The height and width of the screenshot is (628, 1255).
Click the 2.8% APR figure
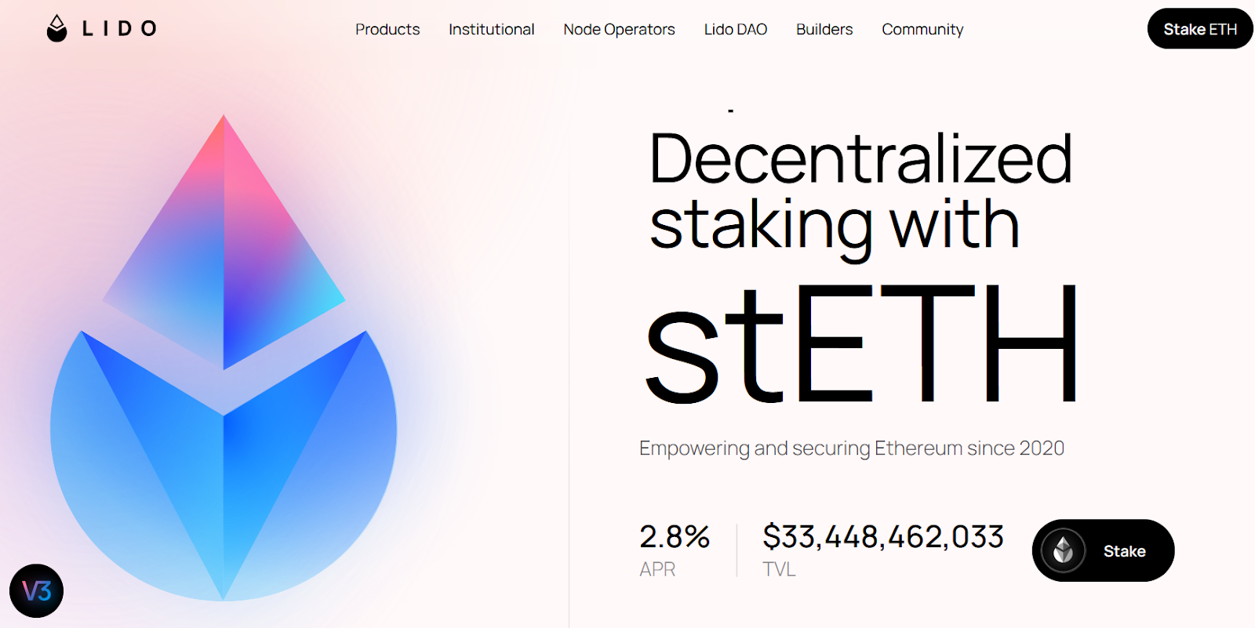pos(675,537)
